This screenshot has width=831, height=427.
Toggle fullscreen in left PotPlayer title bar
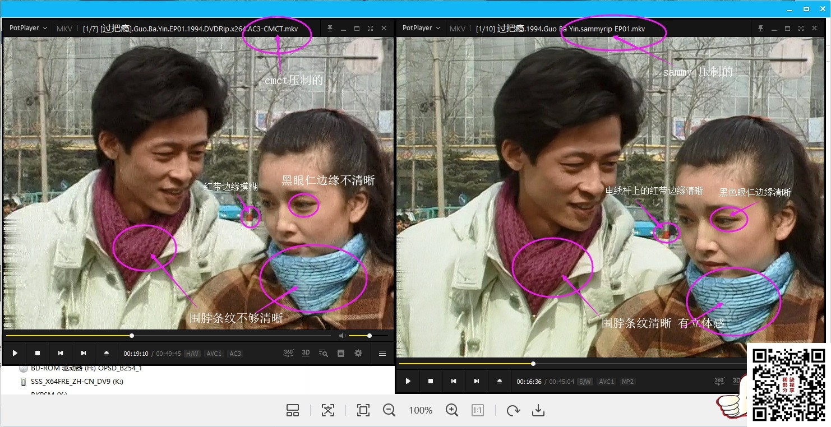pos(370,28)
